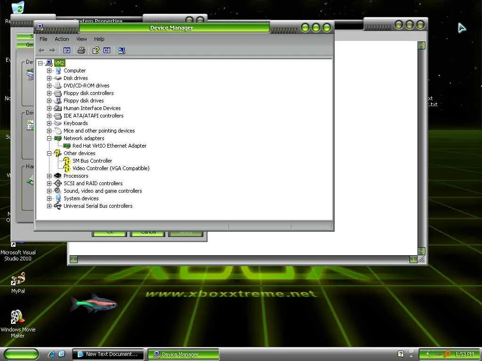
Task: Open the Recycle Bin desktop icon
Action: 18,8
